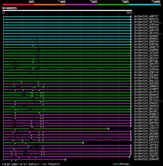Viewport: 163px width, 166px height.
Task: Select the UniRef100_Q9S7F3 label
Action: [146, 64]
